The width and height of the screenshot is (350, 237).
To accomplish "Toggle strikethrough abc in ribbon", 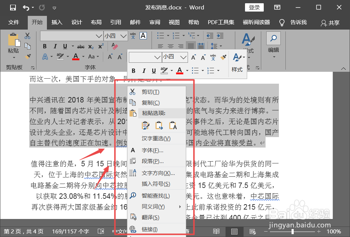I will 80,47.
